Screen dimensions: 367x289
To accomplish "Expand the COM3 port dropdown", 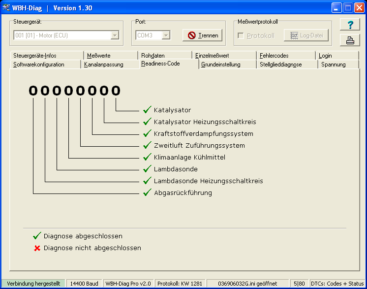I will 166,35.
